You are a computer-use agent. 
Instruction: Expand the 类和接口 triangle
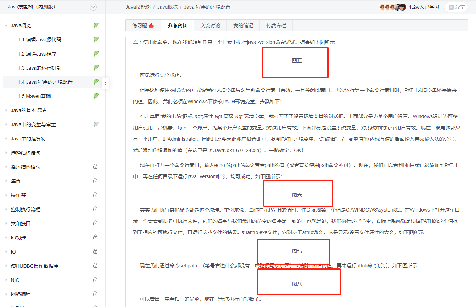[6, 224]
